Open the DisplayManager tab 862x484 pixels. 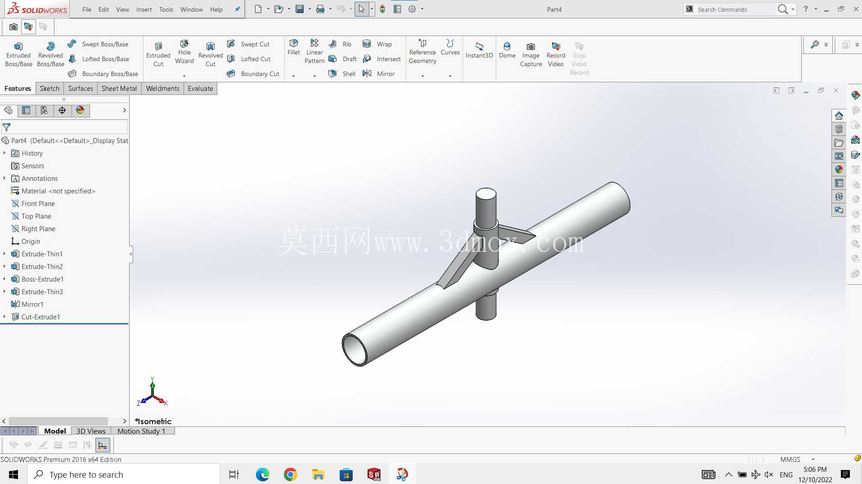click(x=80, y=111)
